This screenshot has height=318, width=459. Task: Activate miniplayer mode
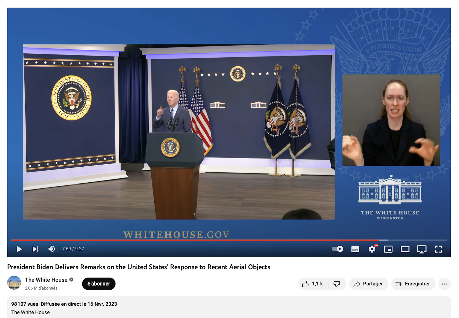coord(388,249)
